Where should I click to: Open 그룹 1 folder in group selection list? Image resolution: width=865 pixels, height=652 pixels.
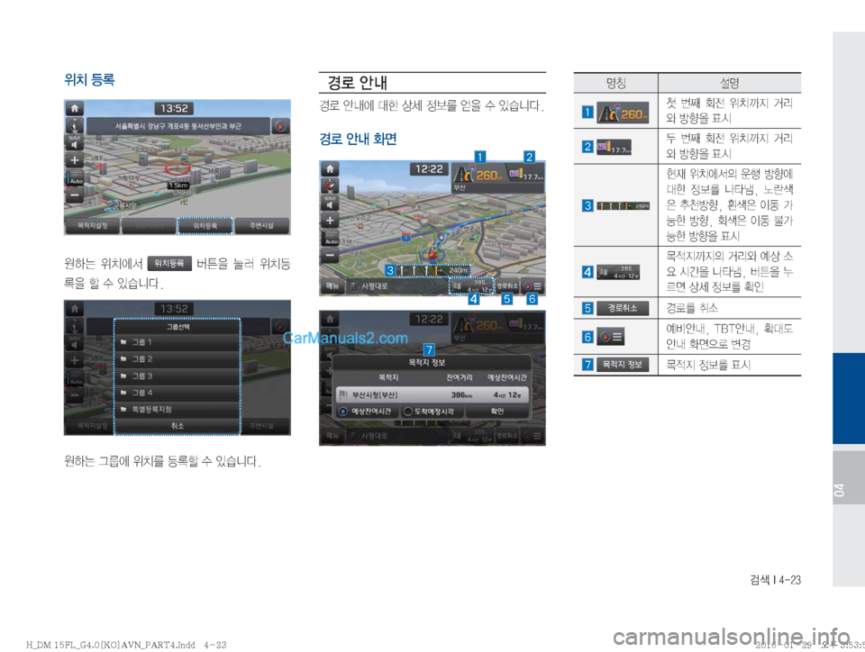coord(178,342)
